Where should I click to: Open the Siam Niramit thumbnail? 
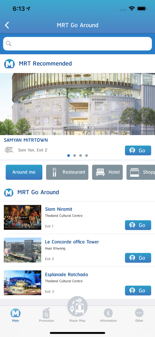23,217
